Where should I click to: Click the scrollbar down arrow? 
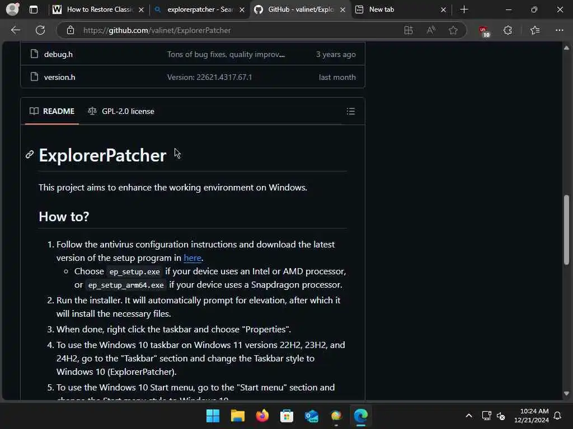[x=566, y=393]
